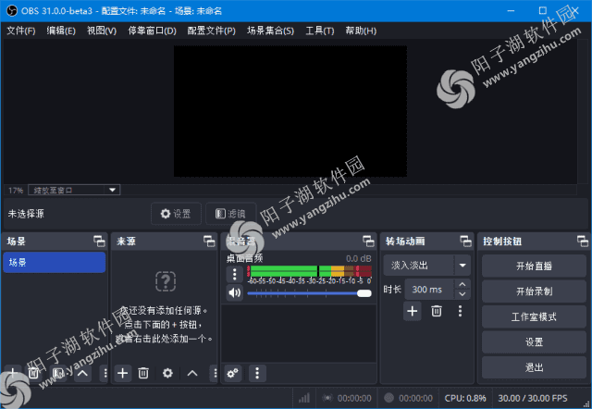
Task: Click the CPU: 0.8% status text
Action: [x=465, y=398]
